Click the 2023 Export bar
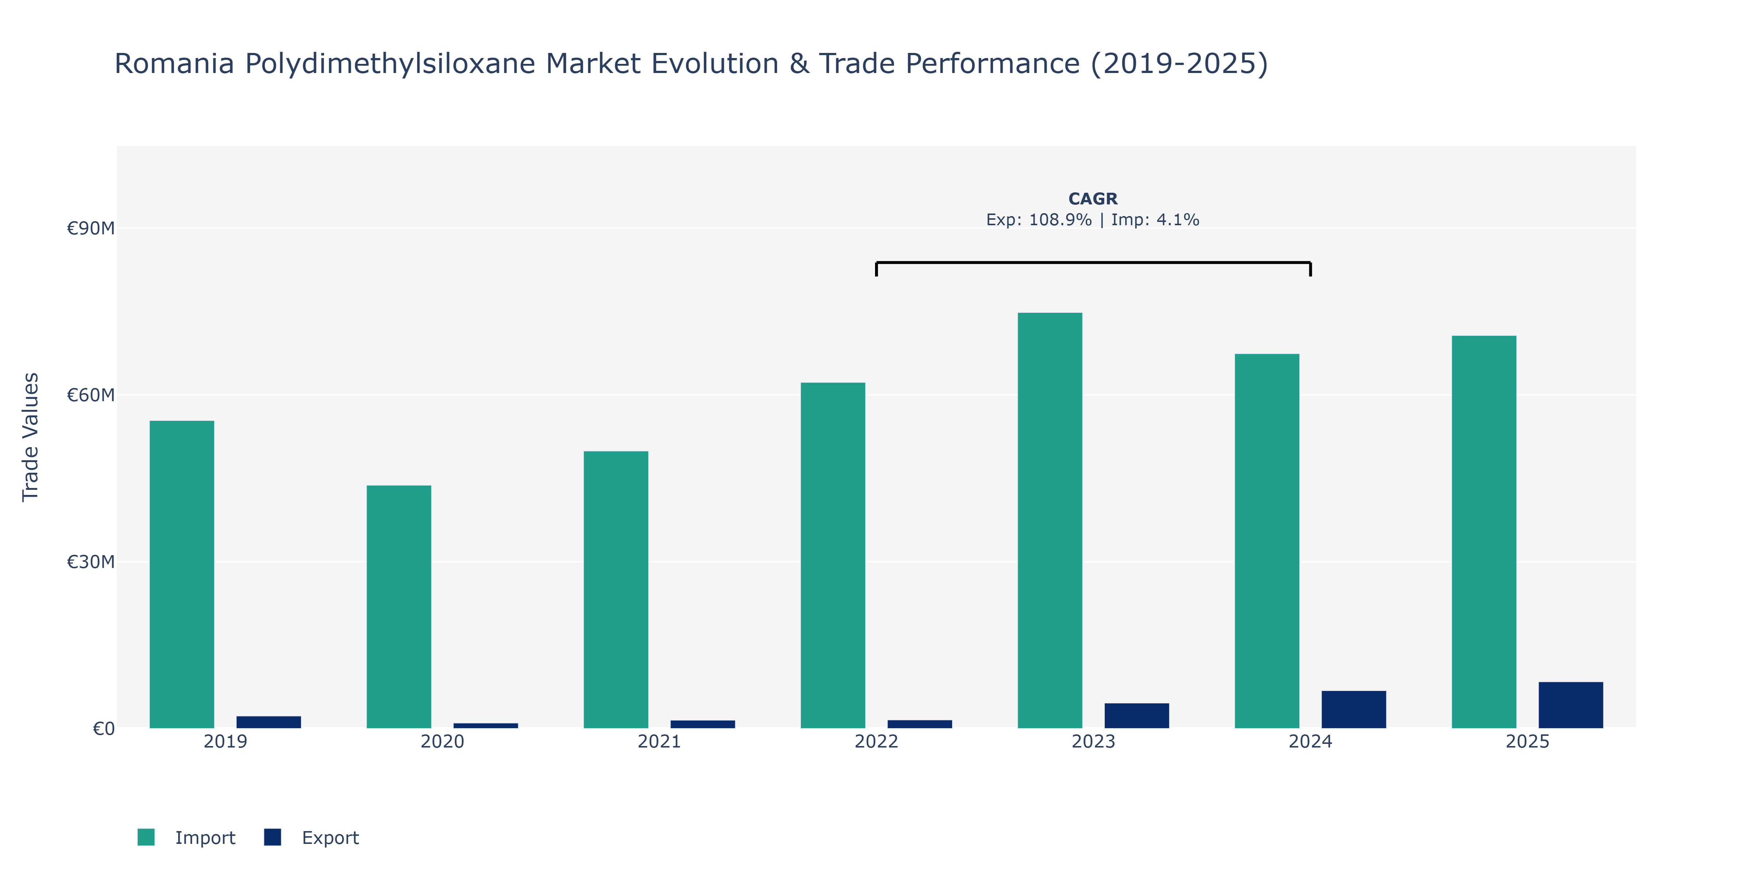1753x876 pixels. 1137,715
